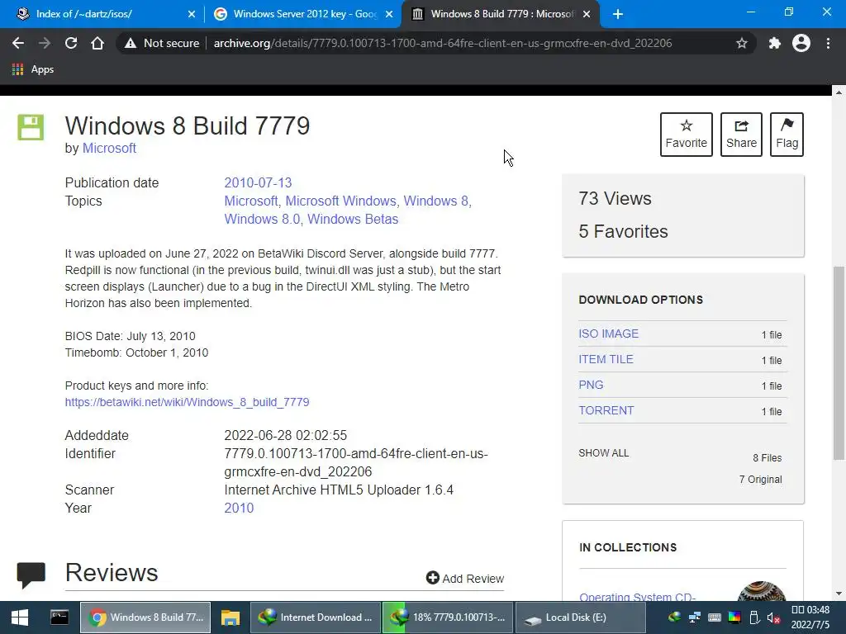Switch to Internet Download Manager taskbar window
The image size is (846, 634).
(x=316, y=617)
